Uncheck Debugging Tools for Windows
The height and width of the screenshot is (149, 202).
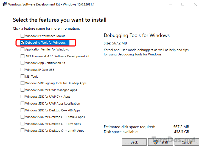[23, 43]
